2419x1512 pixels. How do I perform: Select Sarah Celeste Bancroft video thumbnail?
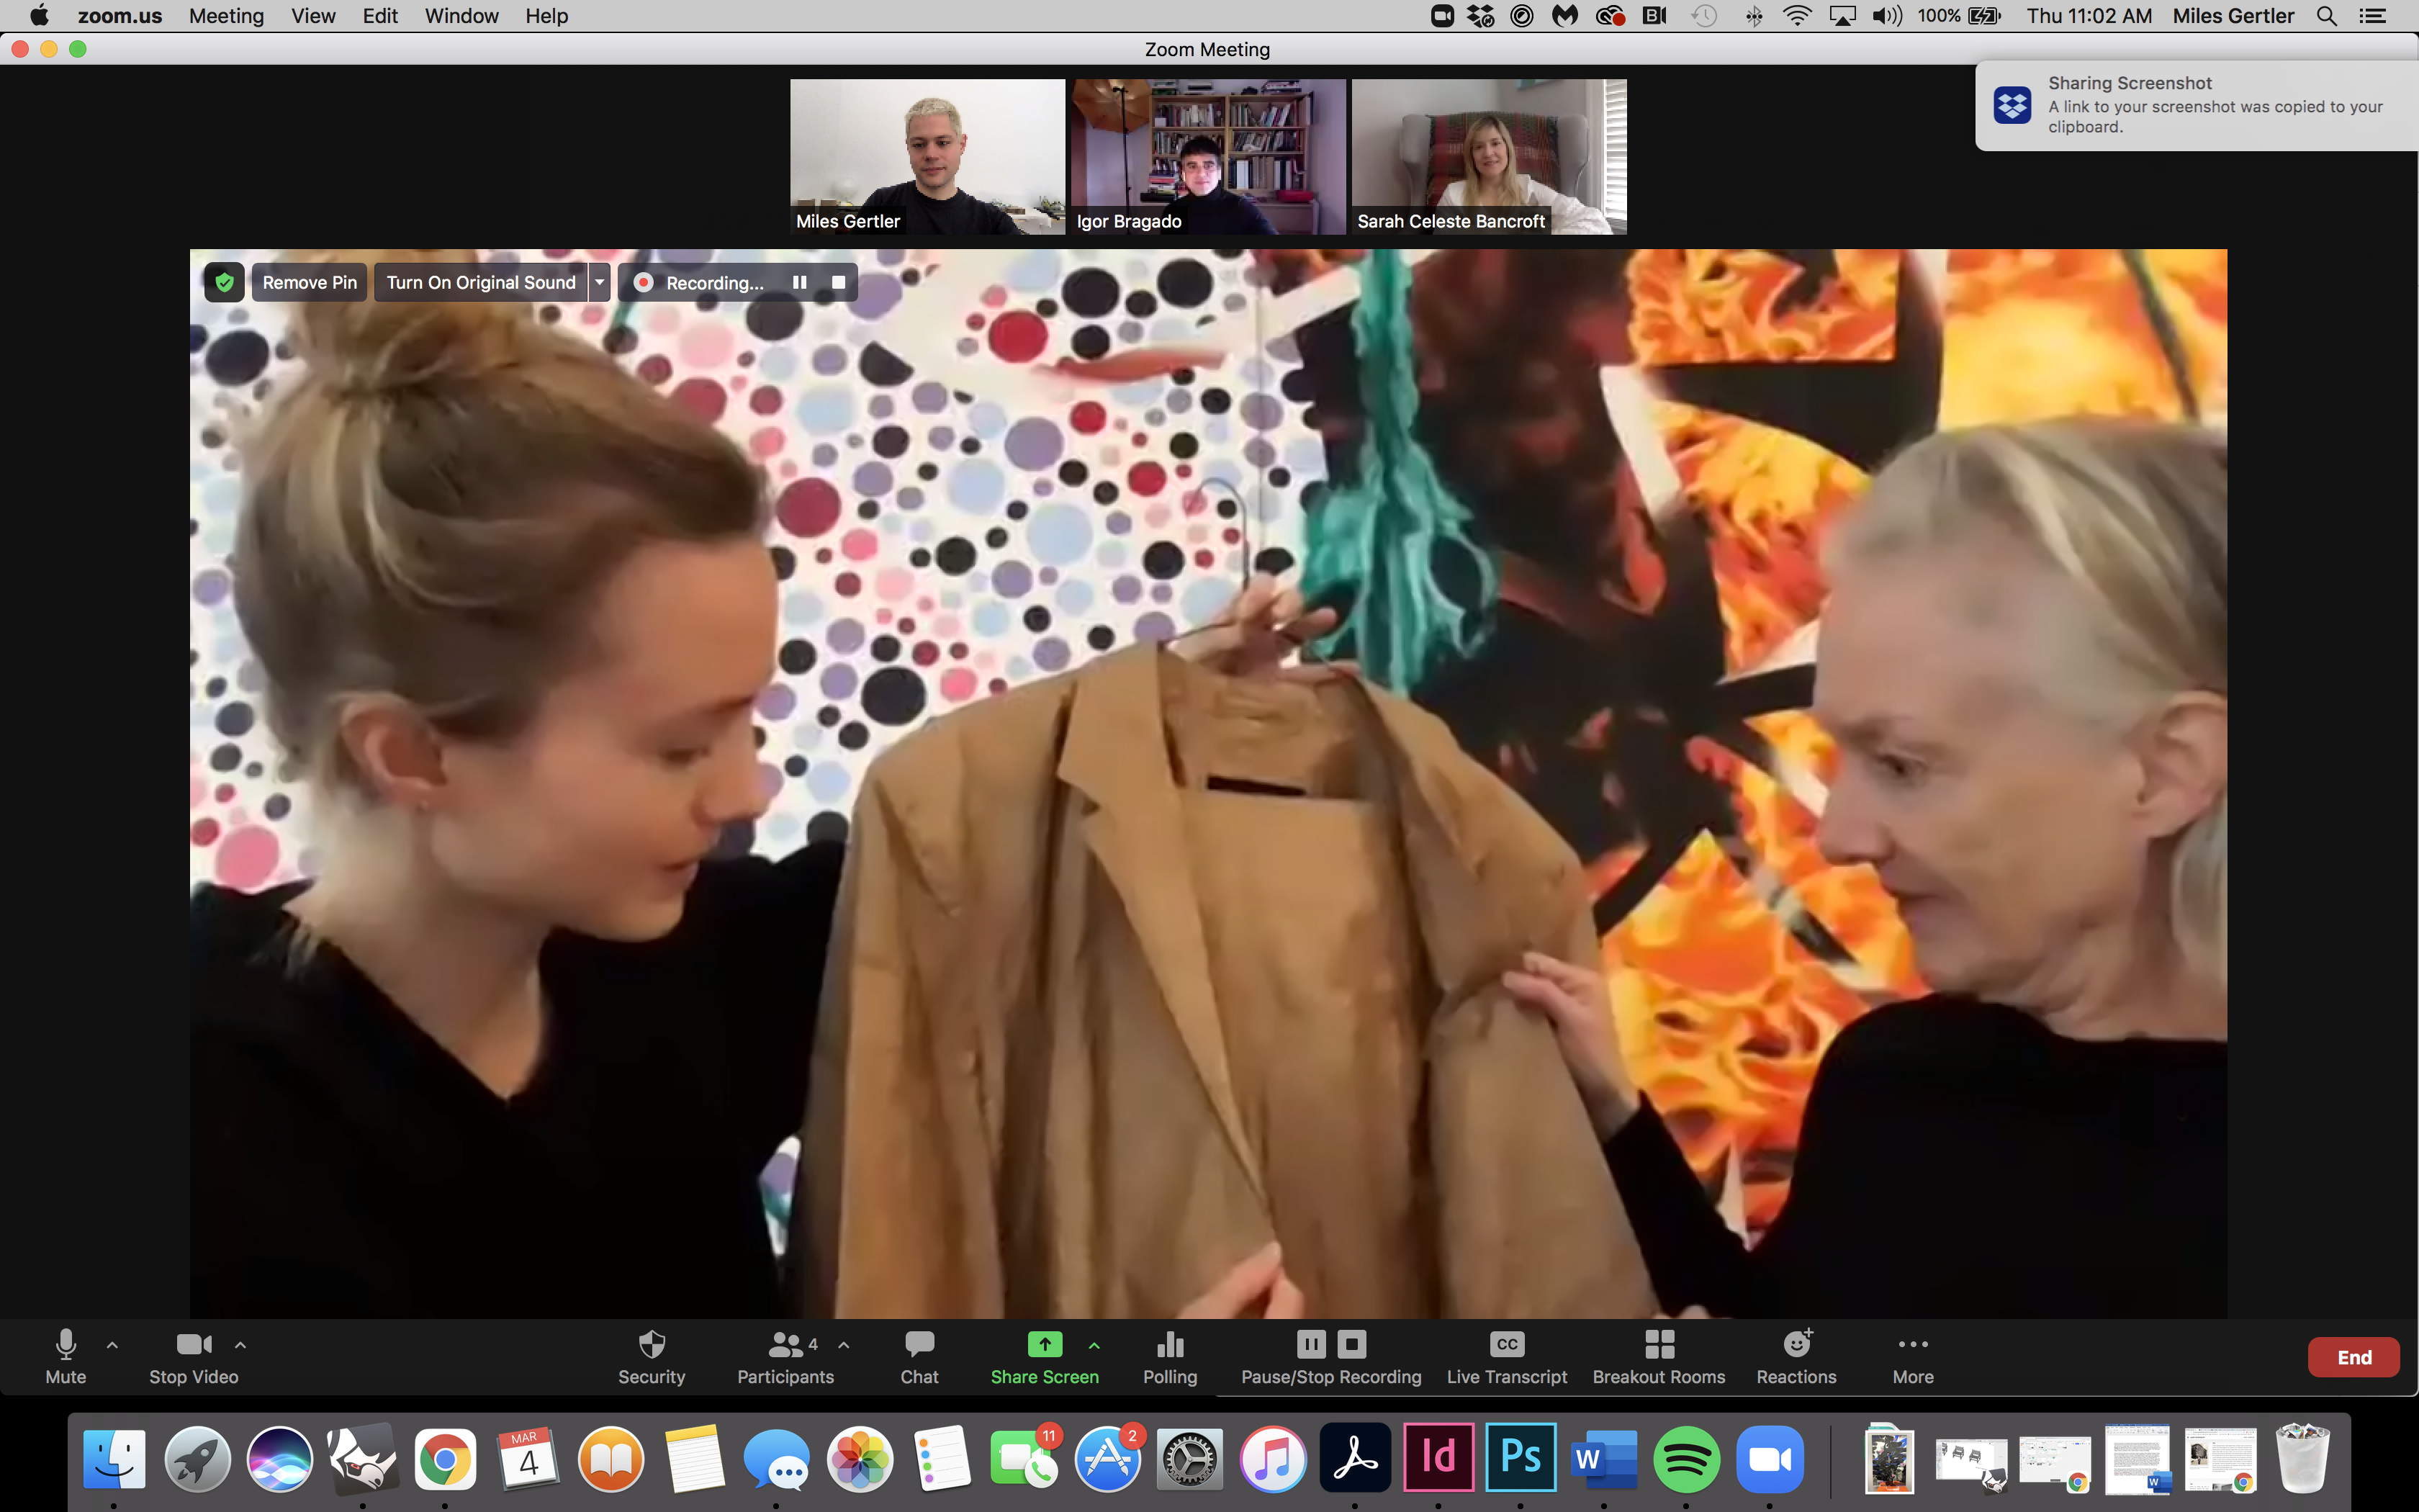pos(1490,157)
